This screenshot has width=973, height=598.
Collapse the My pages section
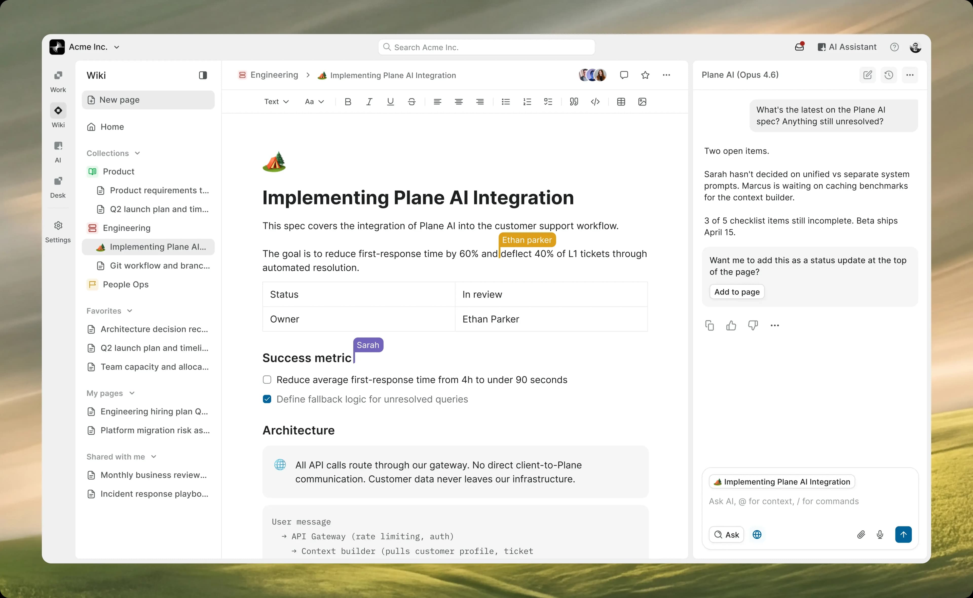pos(111,393)
